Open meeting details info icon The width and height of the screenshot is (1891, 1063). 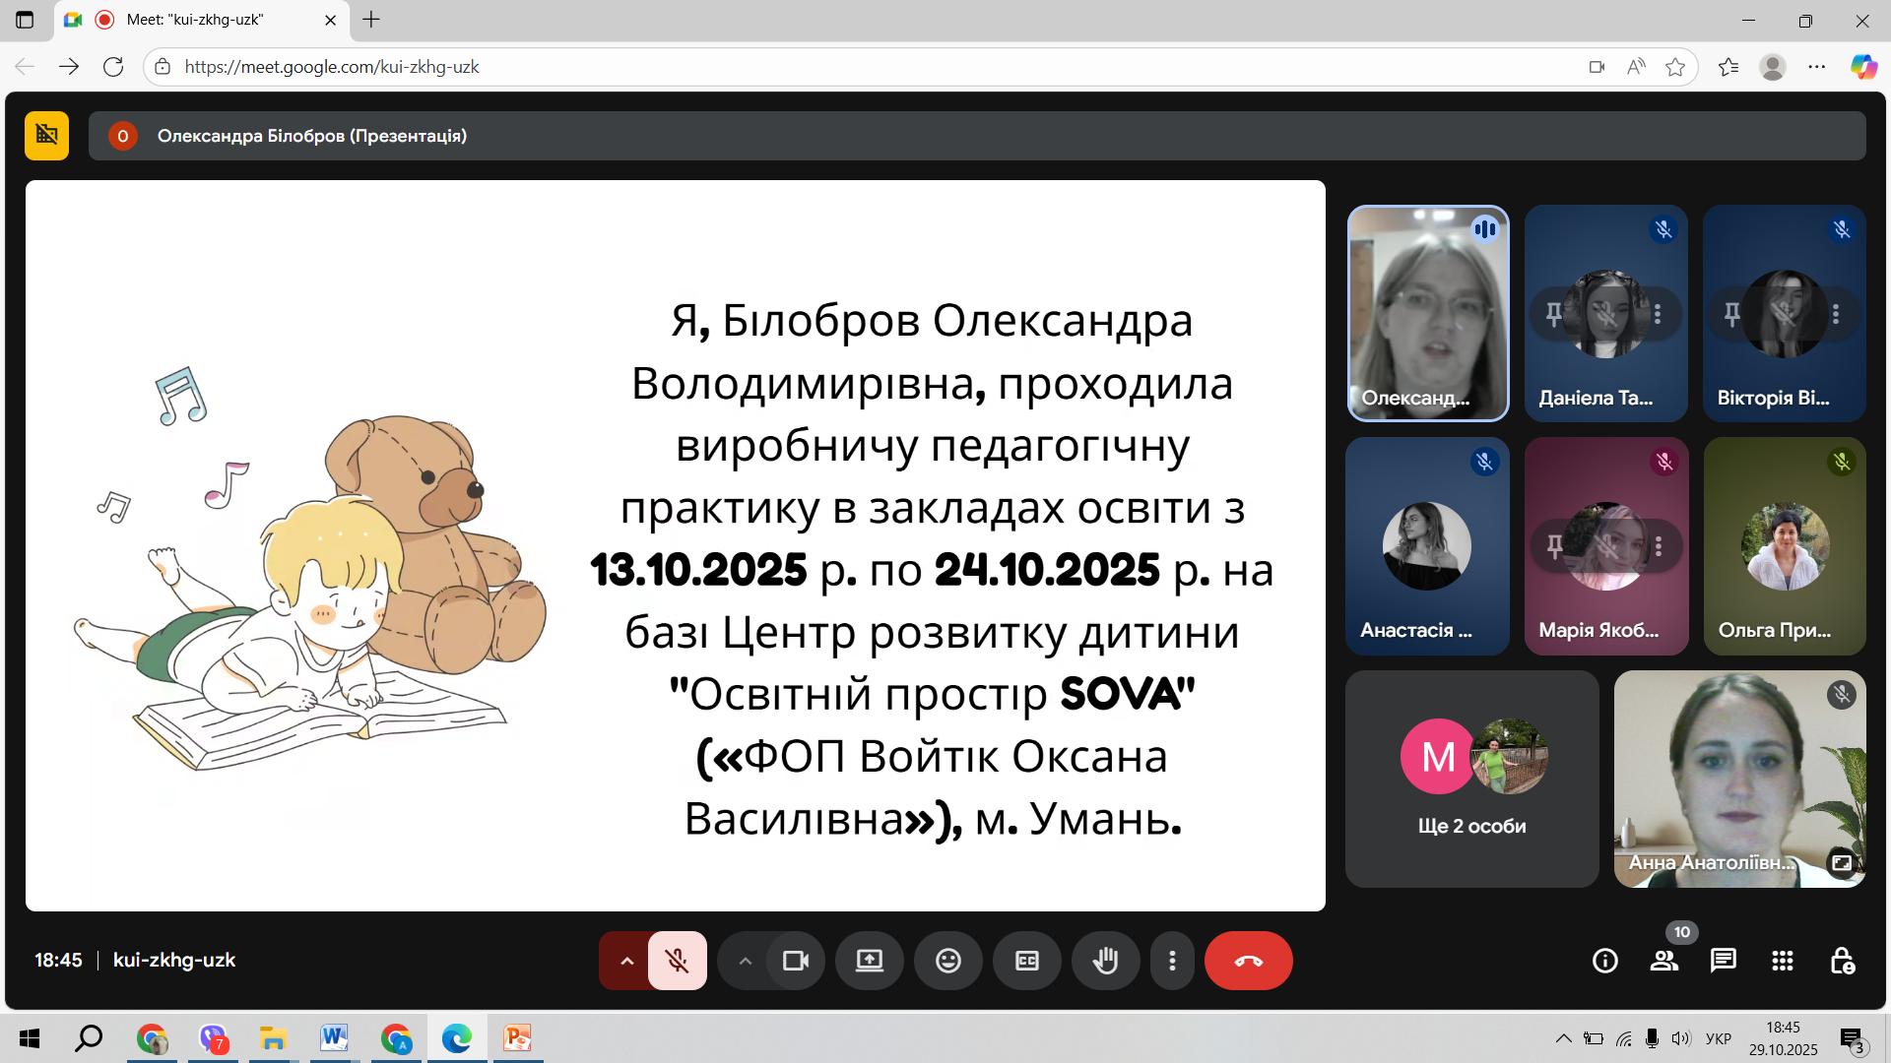1604,961
